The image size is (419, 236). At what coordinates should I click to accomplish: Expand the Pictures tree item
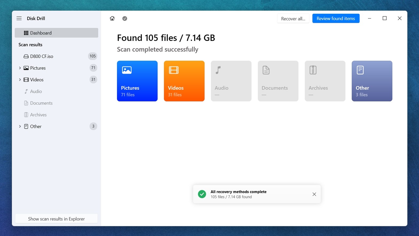pos(20,68)
